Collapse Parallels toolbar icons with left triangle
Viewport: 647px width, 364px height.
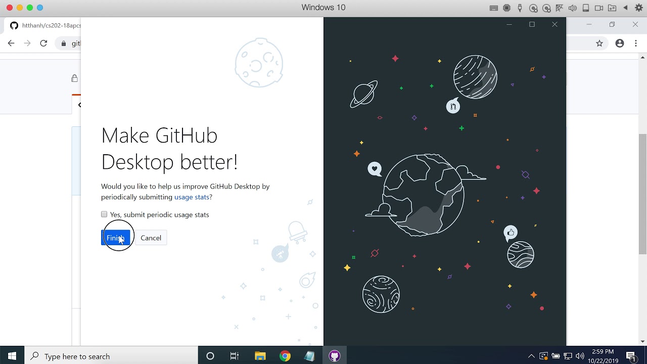click(625, 8)
